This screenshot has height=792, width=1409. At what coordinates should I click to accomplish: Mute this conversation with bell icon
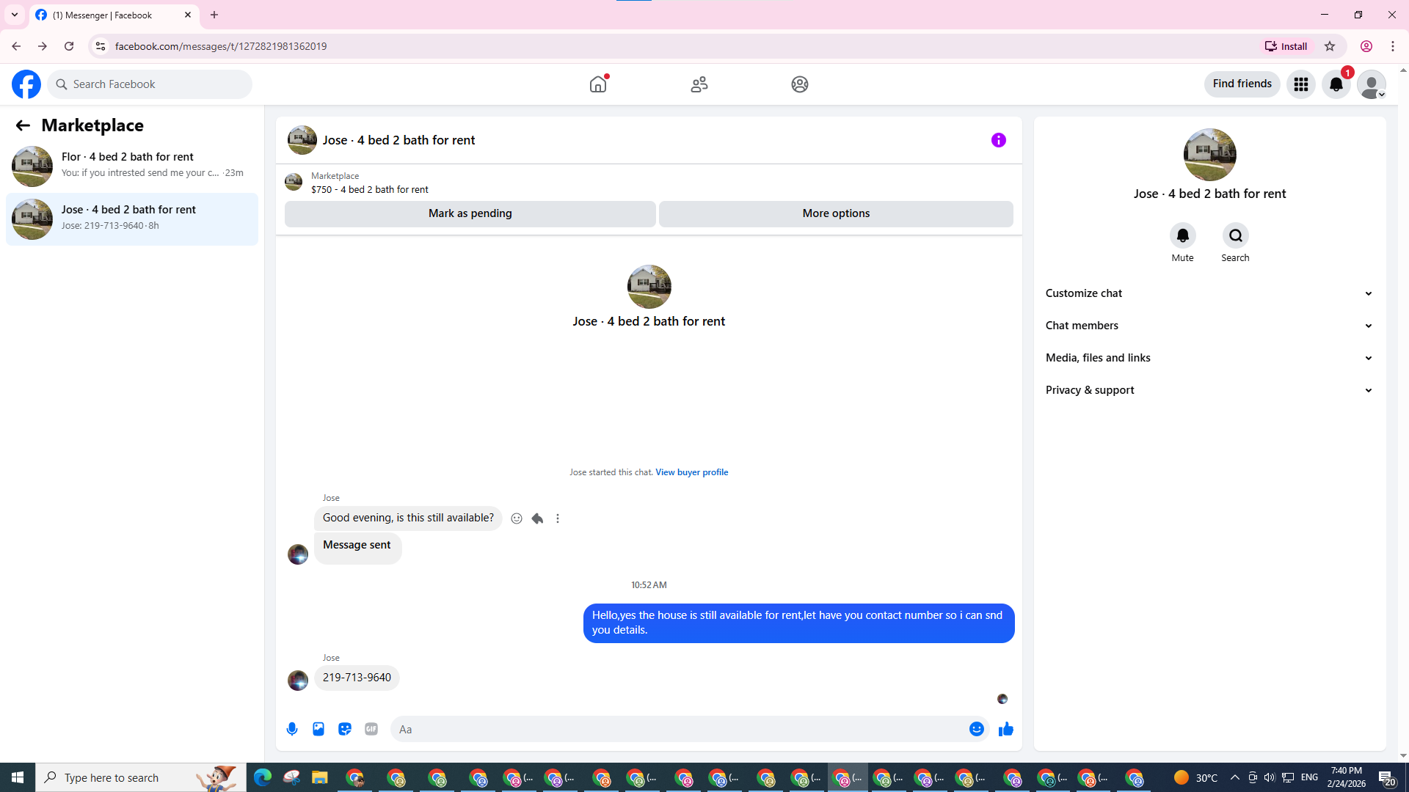1182,235
